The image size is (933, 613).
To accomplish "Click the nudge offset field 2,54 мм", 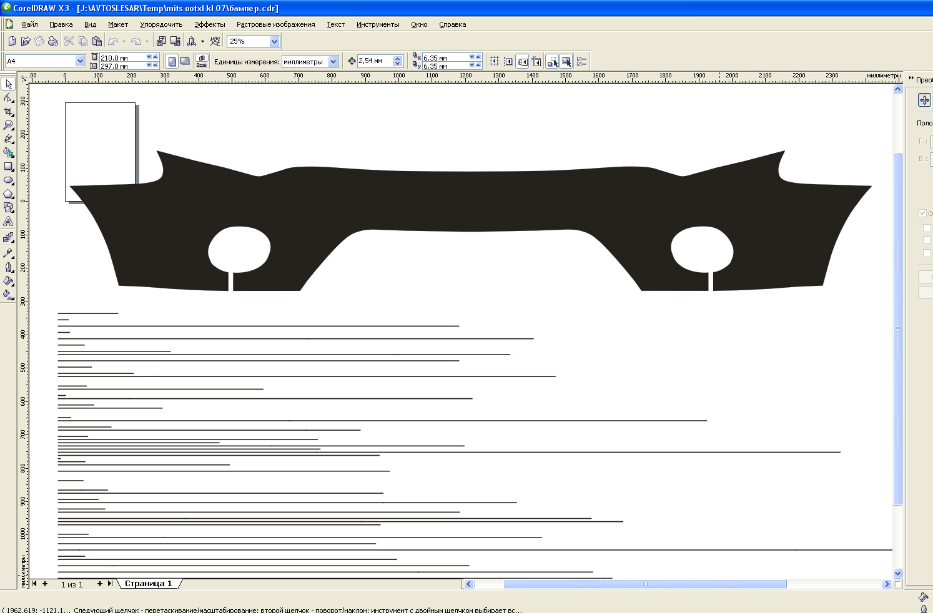I will pos(375,61).
